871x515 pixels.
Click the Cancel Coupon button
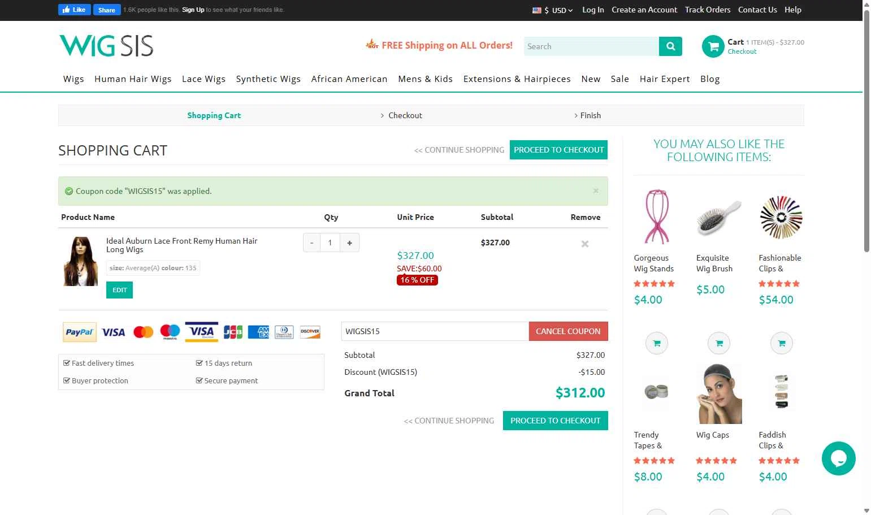tap(568, 331)
